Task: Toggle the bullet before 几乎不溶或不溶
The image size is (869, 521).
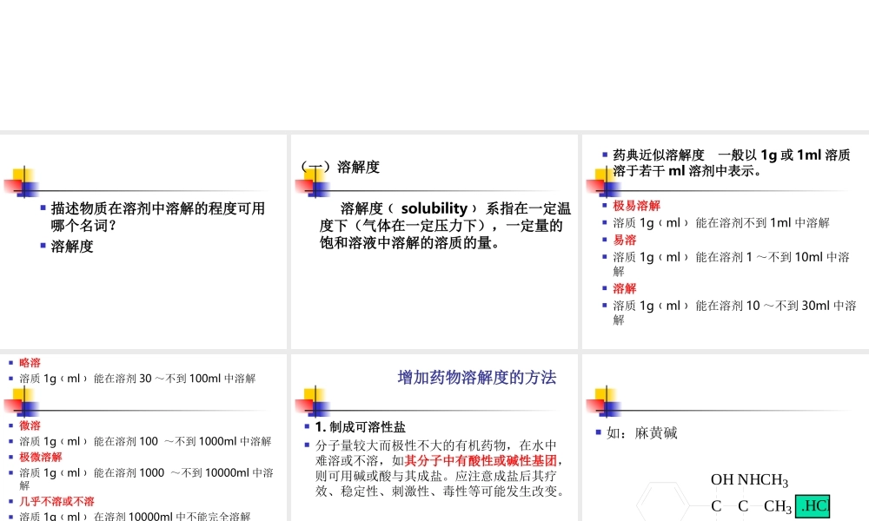Action: tap(12, 501)
